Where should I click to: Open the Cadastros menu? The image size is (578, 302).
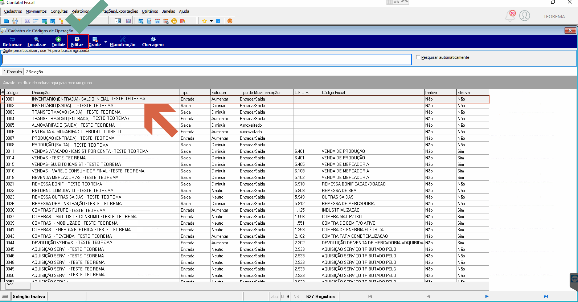[x=13, y=11]
